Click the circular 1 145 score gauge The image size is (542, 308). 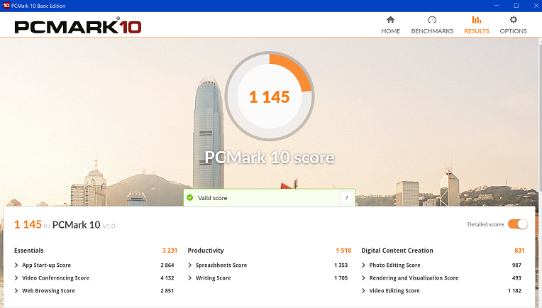270,96
